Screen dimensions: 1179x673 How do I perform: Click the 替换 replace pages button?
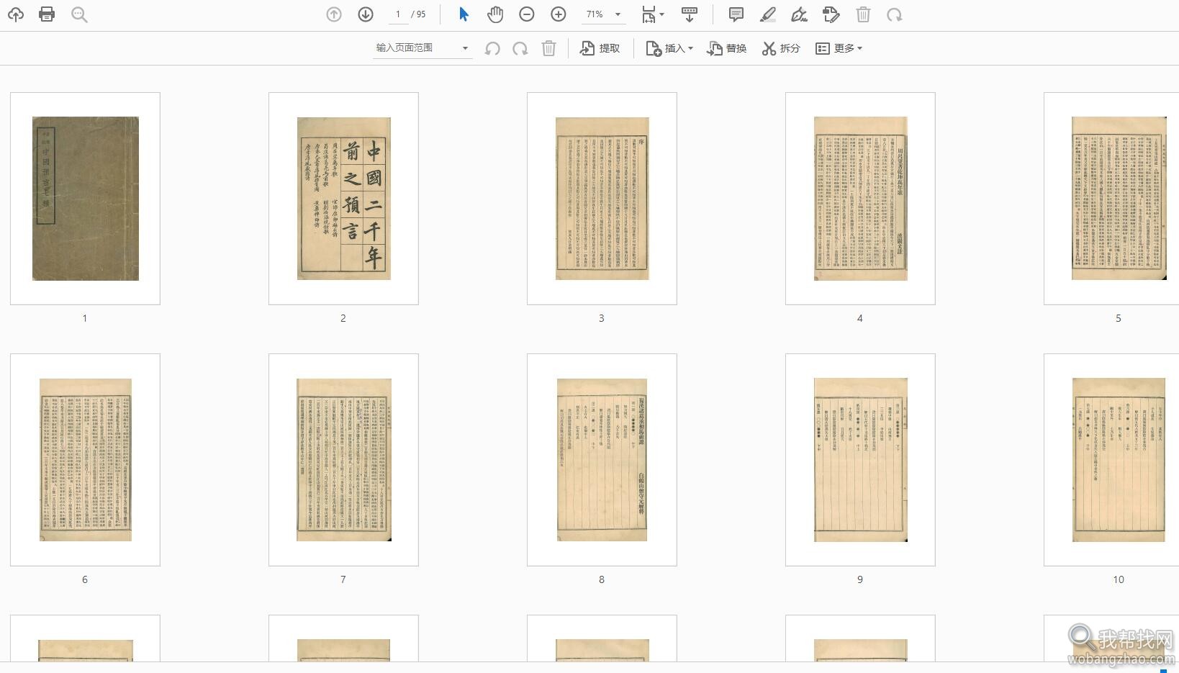[x=727, y=48]
